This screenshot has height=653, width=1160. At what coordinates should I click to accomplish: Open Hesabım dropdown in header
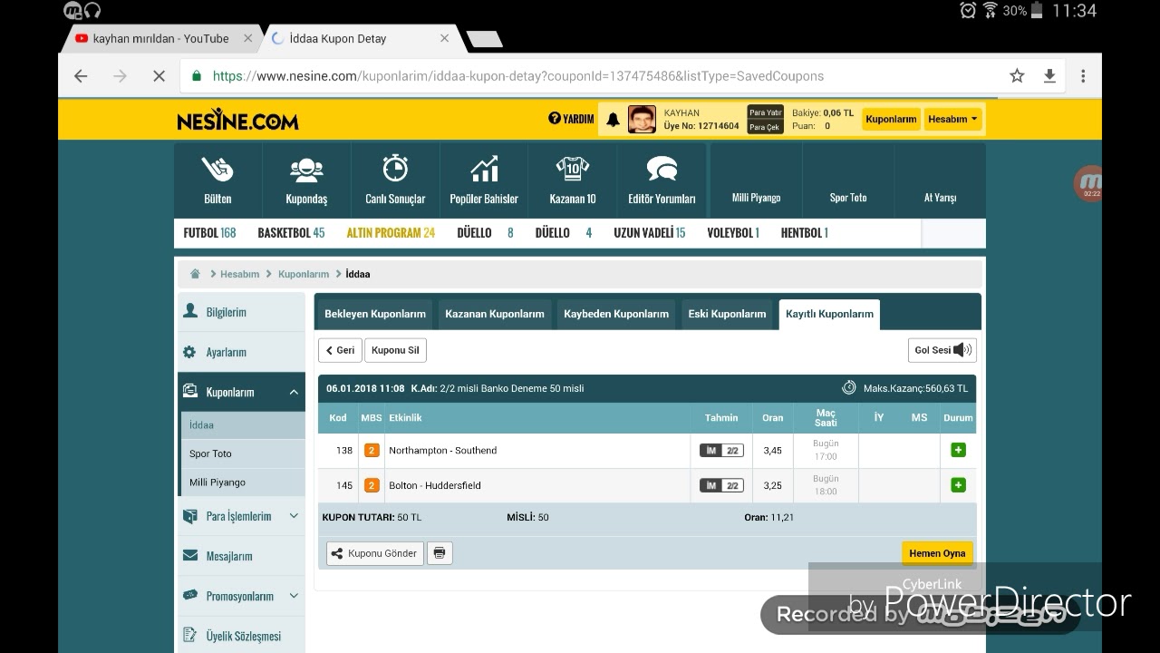pos(952,119)
